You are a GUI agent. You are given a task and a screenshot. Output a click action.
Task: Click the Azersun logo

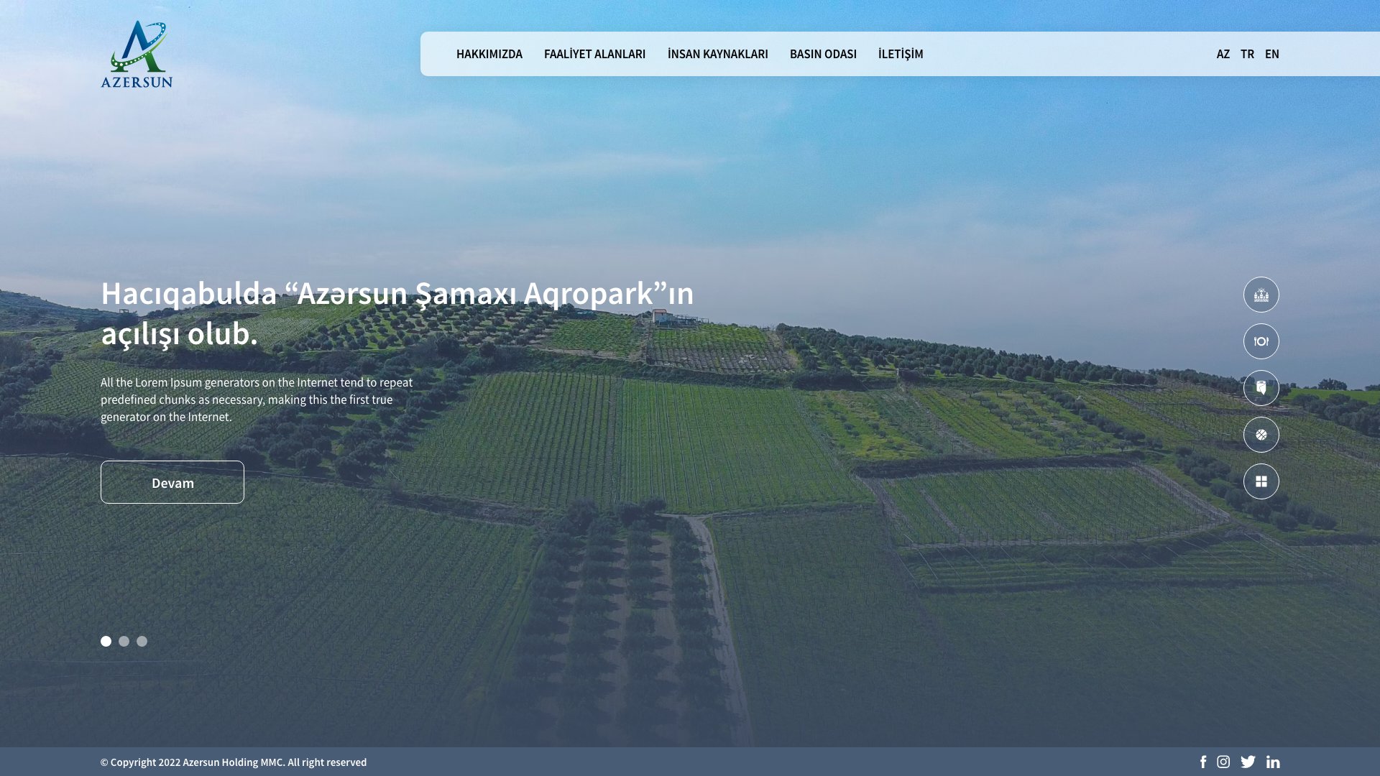[x=137, y=54]
